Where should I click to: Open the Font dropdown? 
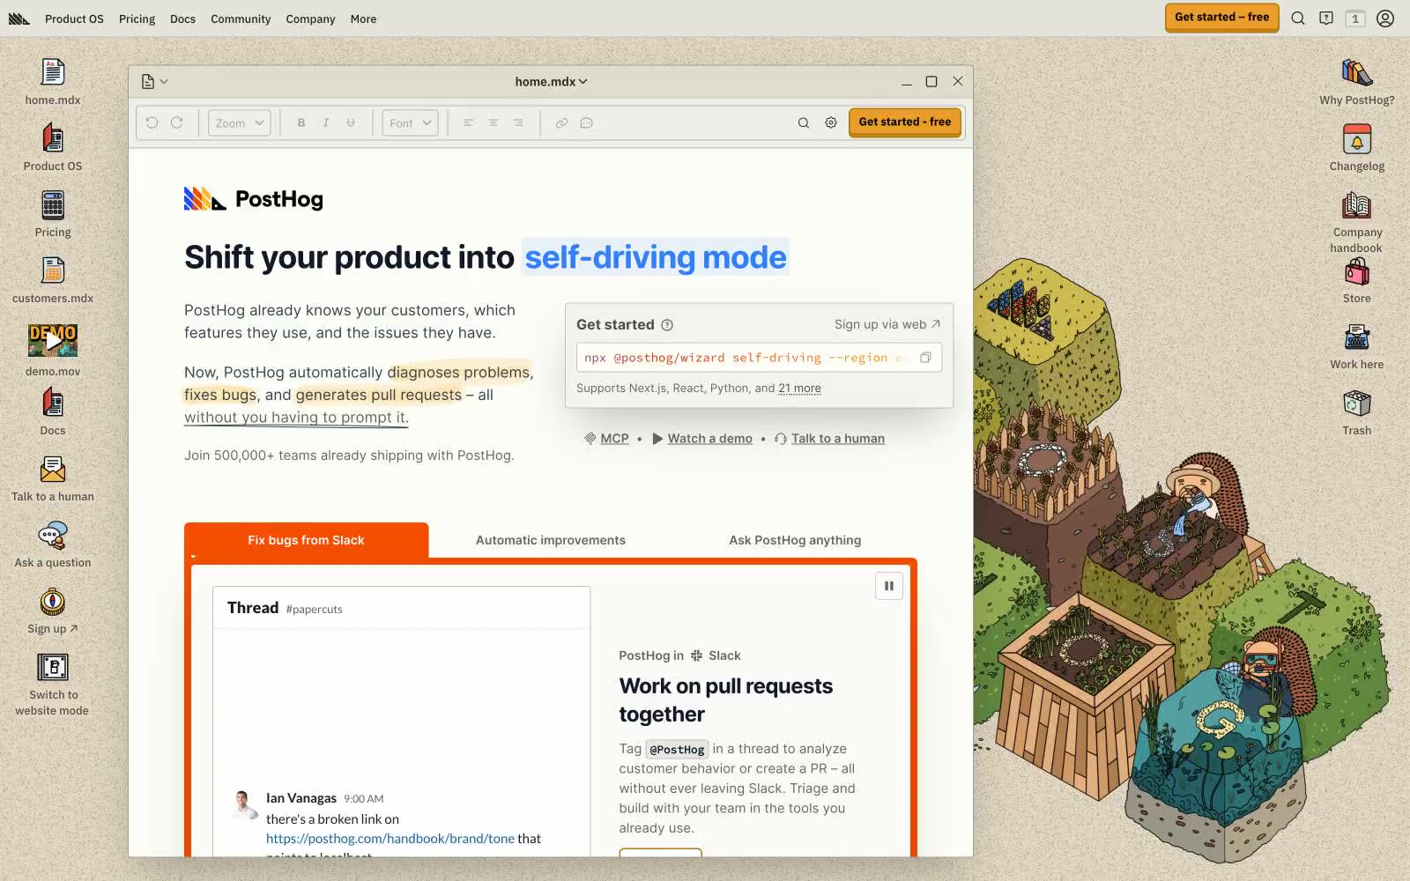tap(410, 122)
